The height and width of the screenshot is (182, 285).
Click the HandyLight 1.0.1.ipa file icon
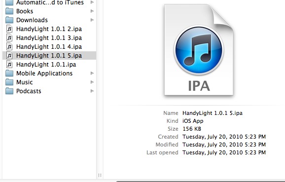pyautogui.click(x=9, y=64)
